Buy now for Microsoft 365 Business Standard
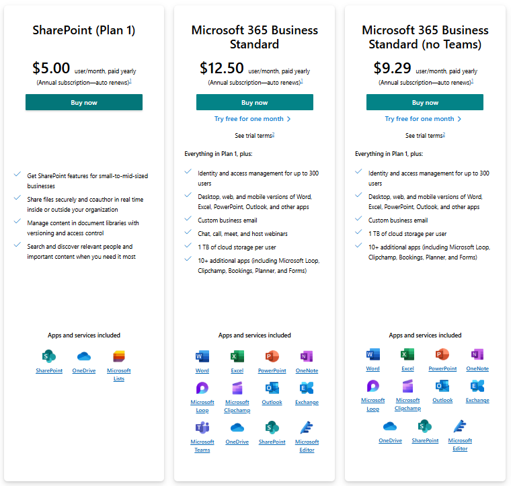This screenshot has width=511, height=486. coord(255,102)
